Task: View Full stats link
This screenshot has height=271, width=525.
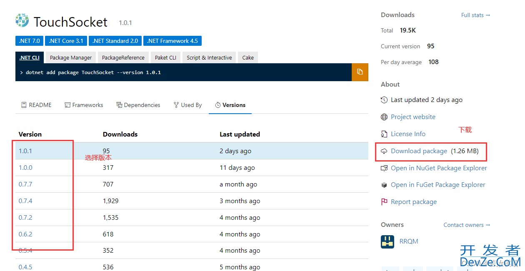Action: pos(476,15)
